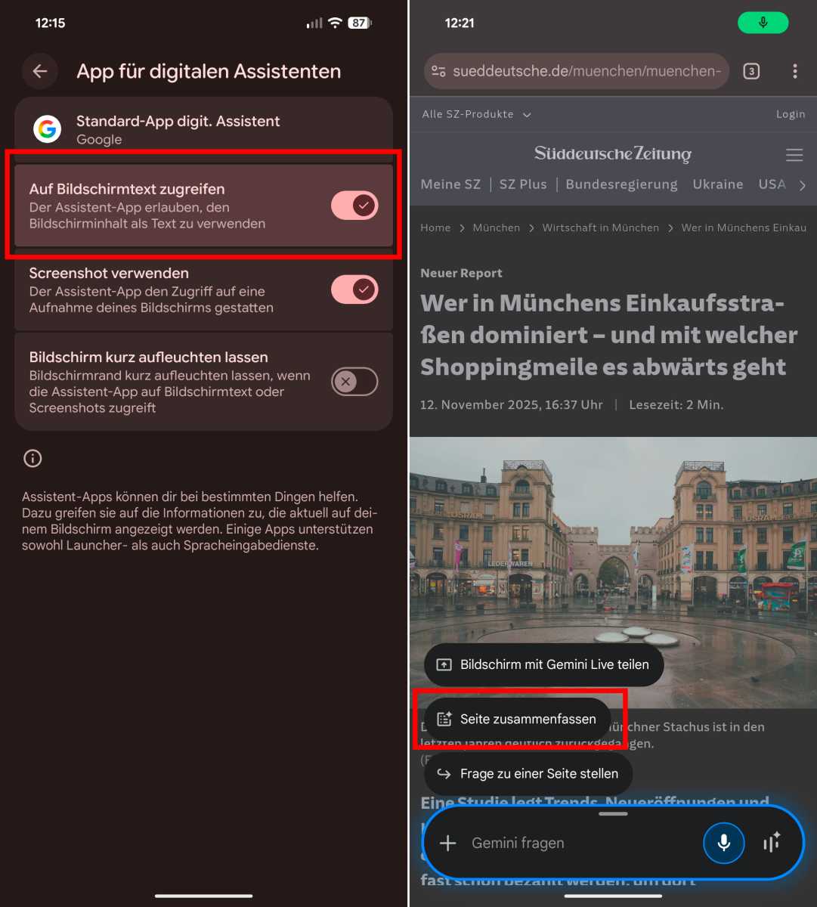Tap the Google logo icon
The image size is (817, 907).
tap(48, 129)
